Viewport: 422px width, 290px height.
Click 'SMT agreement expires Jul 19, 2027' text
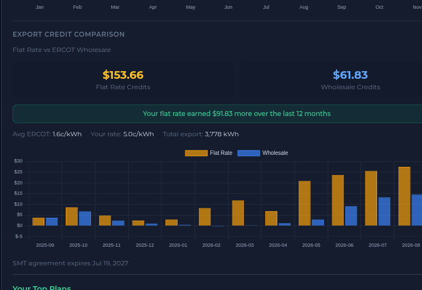pos(71,263)
